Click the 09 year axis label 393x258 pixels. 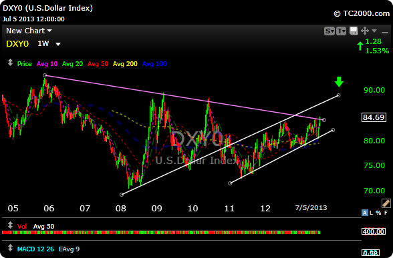point(157,208)
